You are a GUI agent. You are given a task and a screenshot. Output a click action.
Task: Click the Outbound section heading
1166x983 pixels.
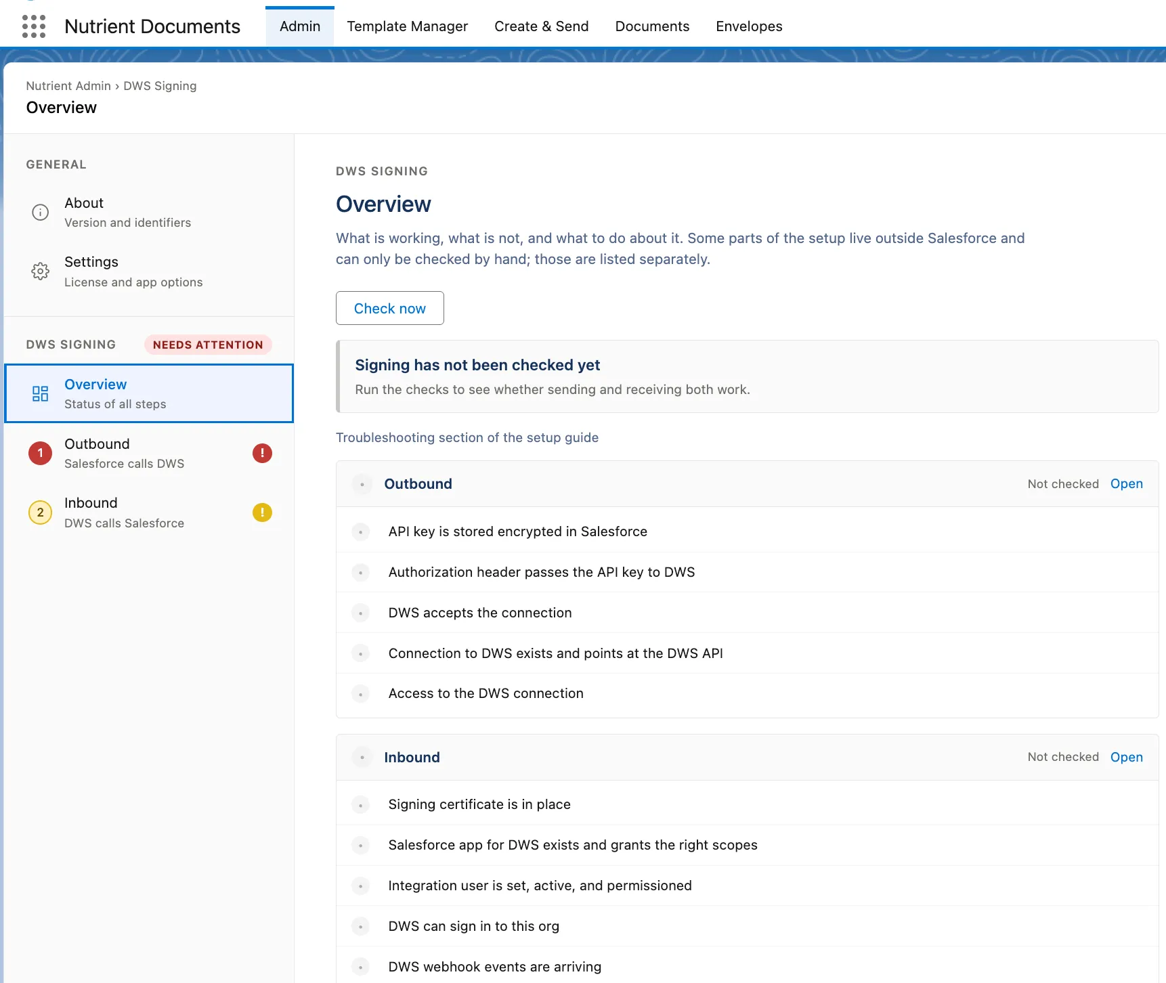click(x=418, y=484)
